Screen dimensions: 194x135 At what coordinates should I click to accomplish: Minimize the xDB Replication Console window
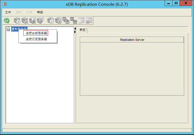click(168, 3)
